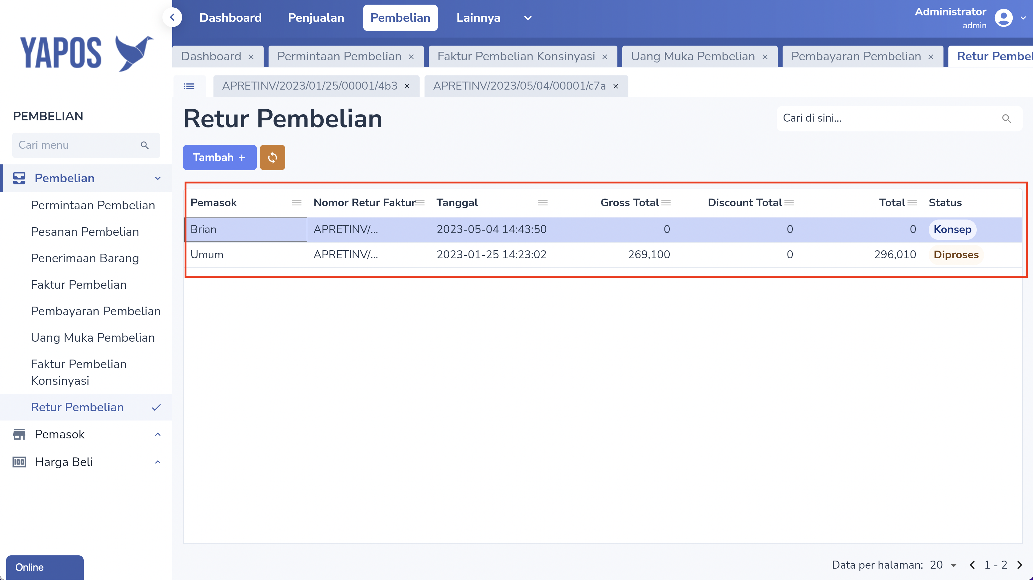Open the Total column menu icon
This screenshot has width=1033, height=580.
[912, 203]
